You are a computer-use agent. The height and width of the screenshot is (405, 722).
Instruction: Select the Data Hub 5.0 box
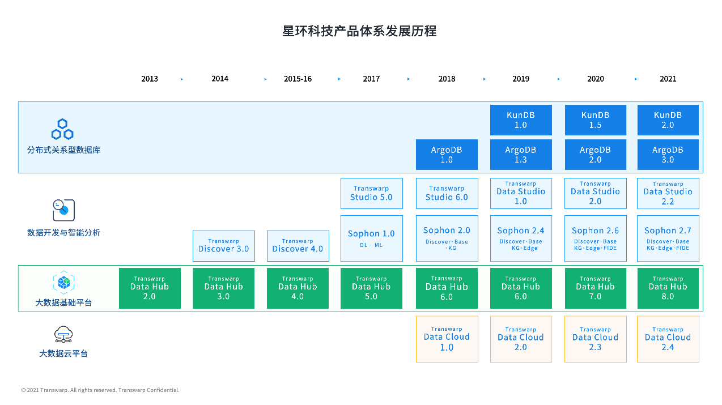point(372,288)
